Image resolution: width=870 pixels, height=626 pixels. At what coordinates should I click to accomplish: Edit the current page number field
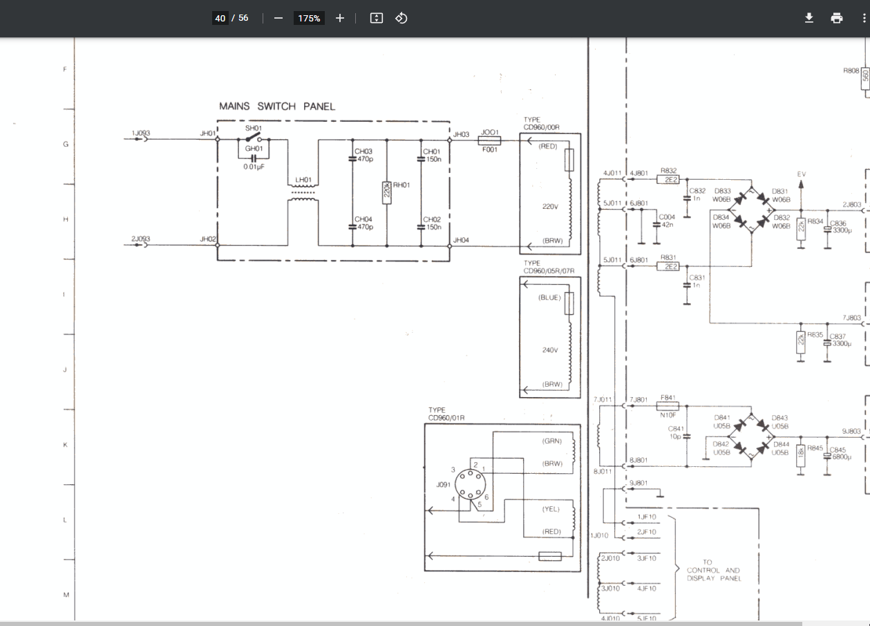(220, 18)
